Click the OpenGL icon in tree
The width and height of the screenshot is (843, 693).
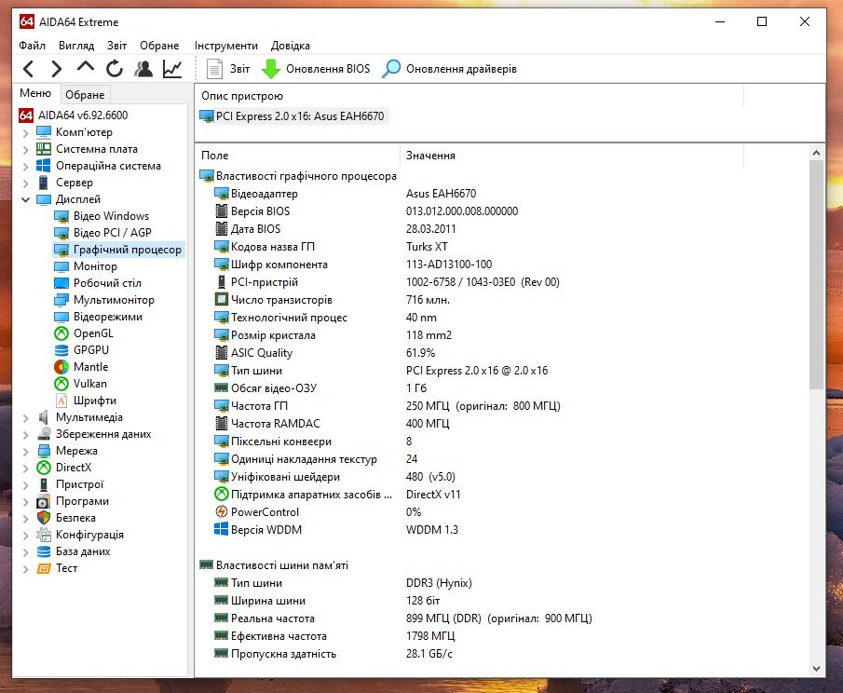[x=61, y=333]
